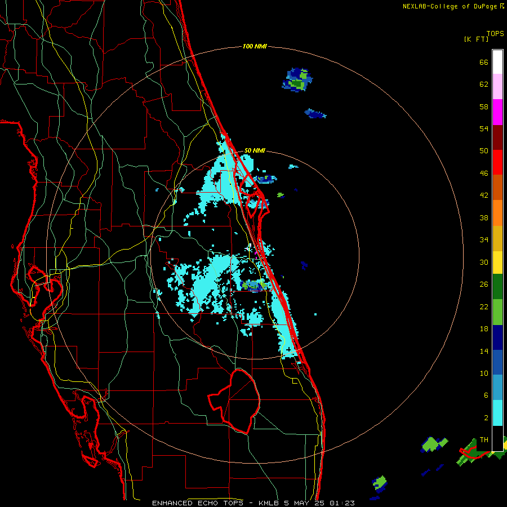The width and height of the screenshot is (507, 507).
Task: Pick the bright yellow legend swatch
Action: coord(497,263)
